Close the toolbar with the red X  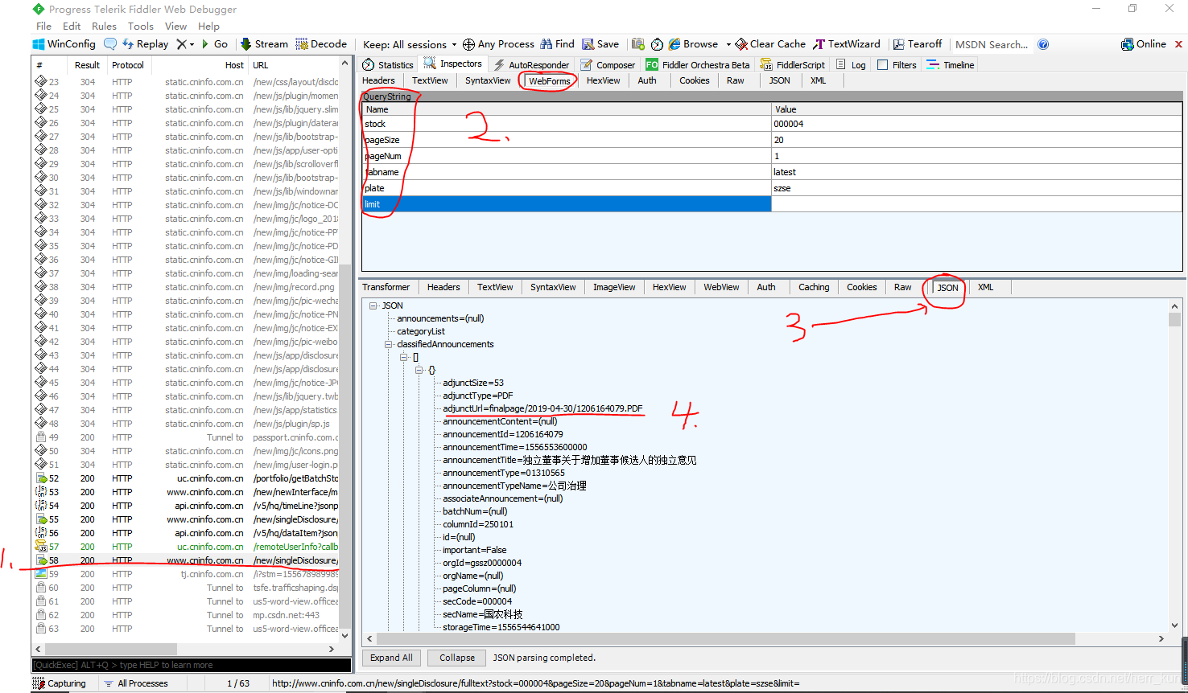pyautogui.click(x=1179, y=44)
